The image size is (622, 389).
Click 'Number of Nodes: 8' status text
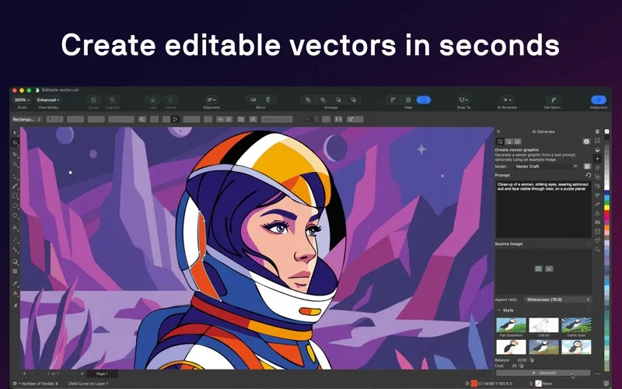(x=40, y=384)
